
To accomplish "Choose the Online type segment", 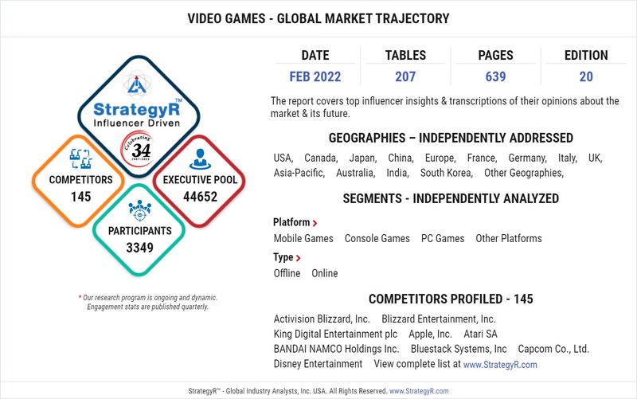I will click(x=324, y=273).
